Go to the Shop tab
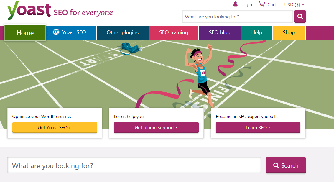334x182 pixels. [x=289, y=33]
